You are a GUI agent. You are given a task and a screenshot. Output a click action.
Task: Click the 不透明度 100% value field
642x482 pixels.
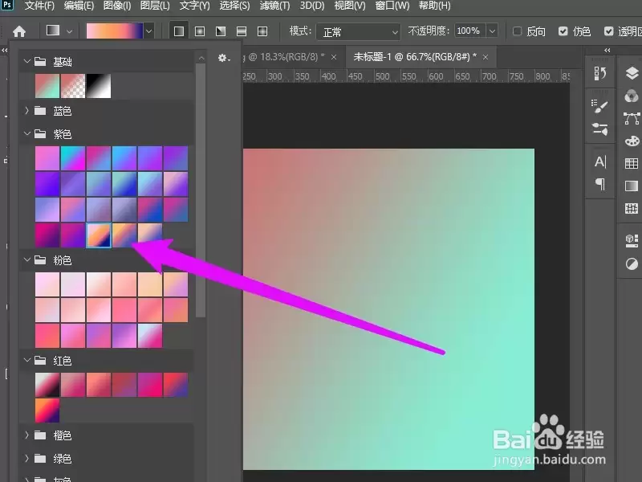470,31
